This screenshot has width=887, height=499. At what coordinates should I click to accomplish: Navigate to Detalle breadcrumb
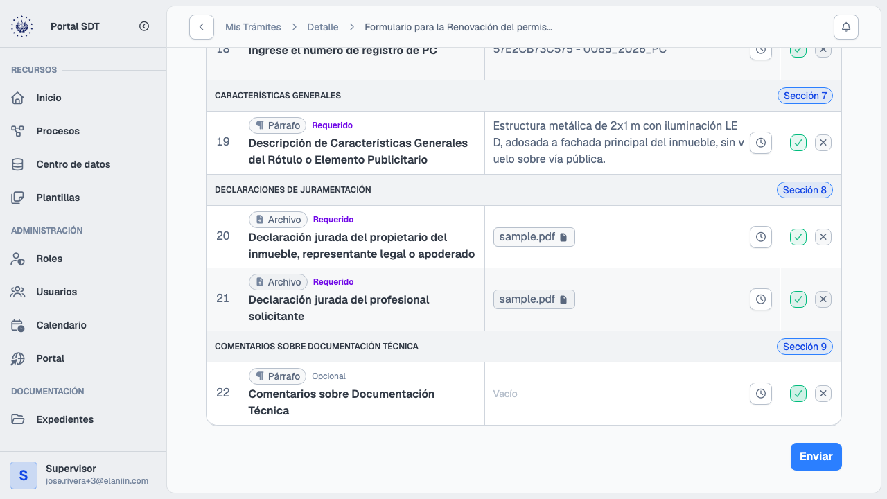click(x=322, y=27)
